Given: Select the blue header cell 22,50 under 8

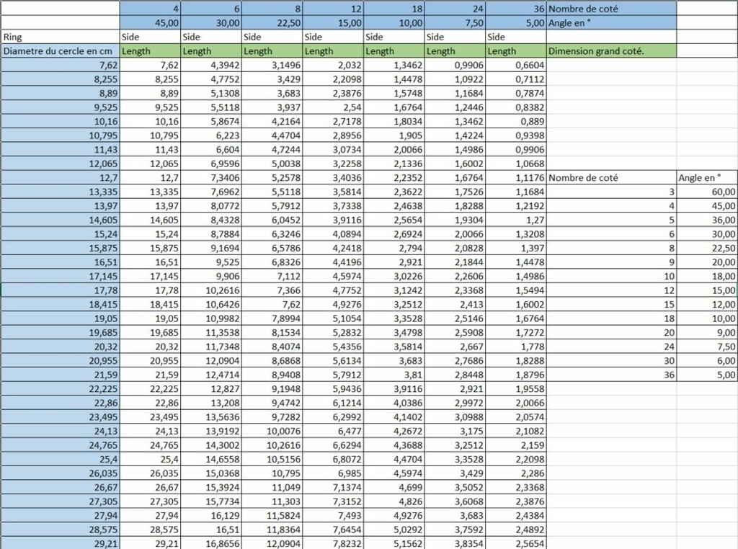Looking at the screenshot, I should click(x=272, y=22).
